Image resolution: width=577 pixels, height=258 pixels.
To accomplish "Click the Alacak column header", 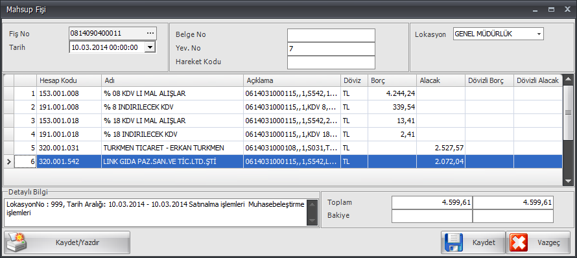I will click(441, 80).
